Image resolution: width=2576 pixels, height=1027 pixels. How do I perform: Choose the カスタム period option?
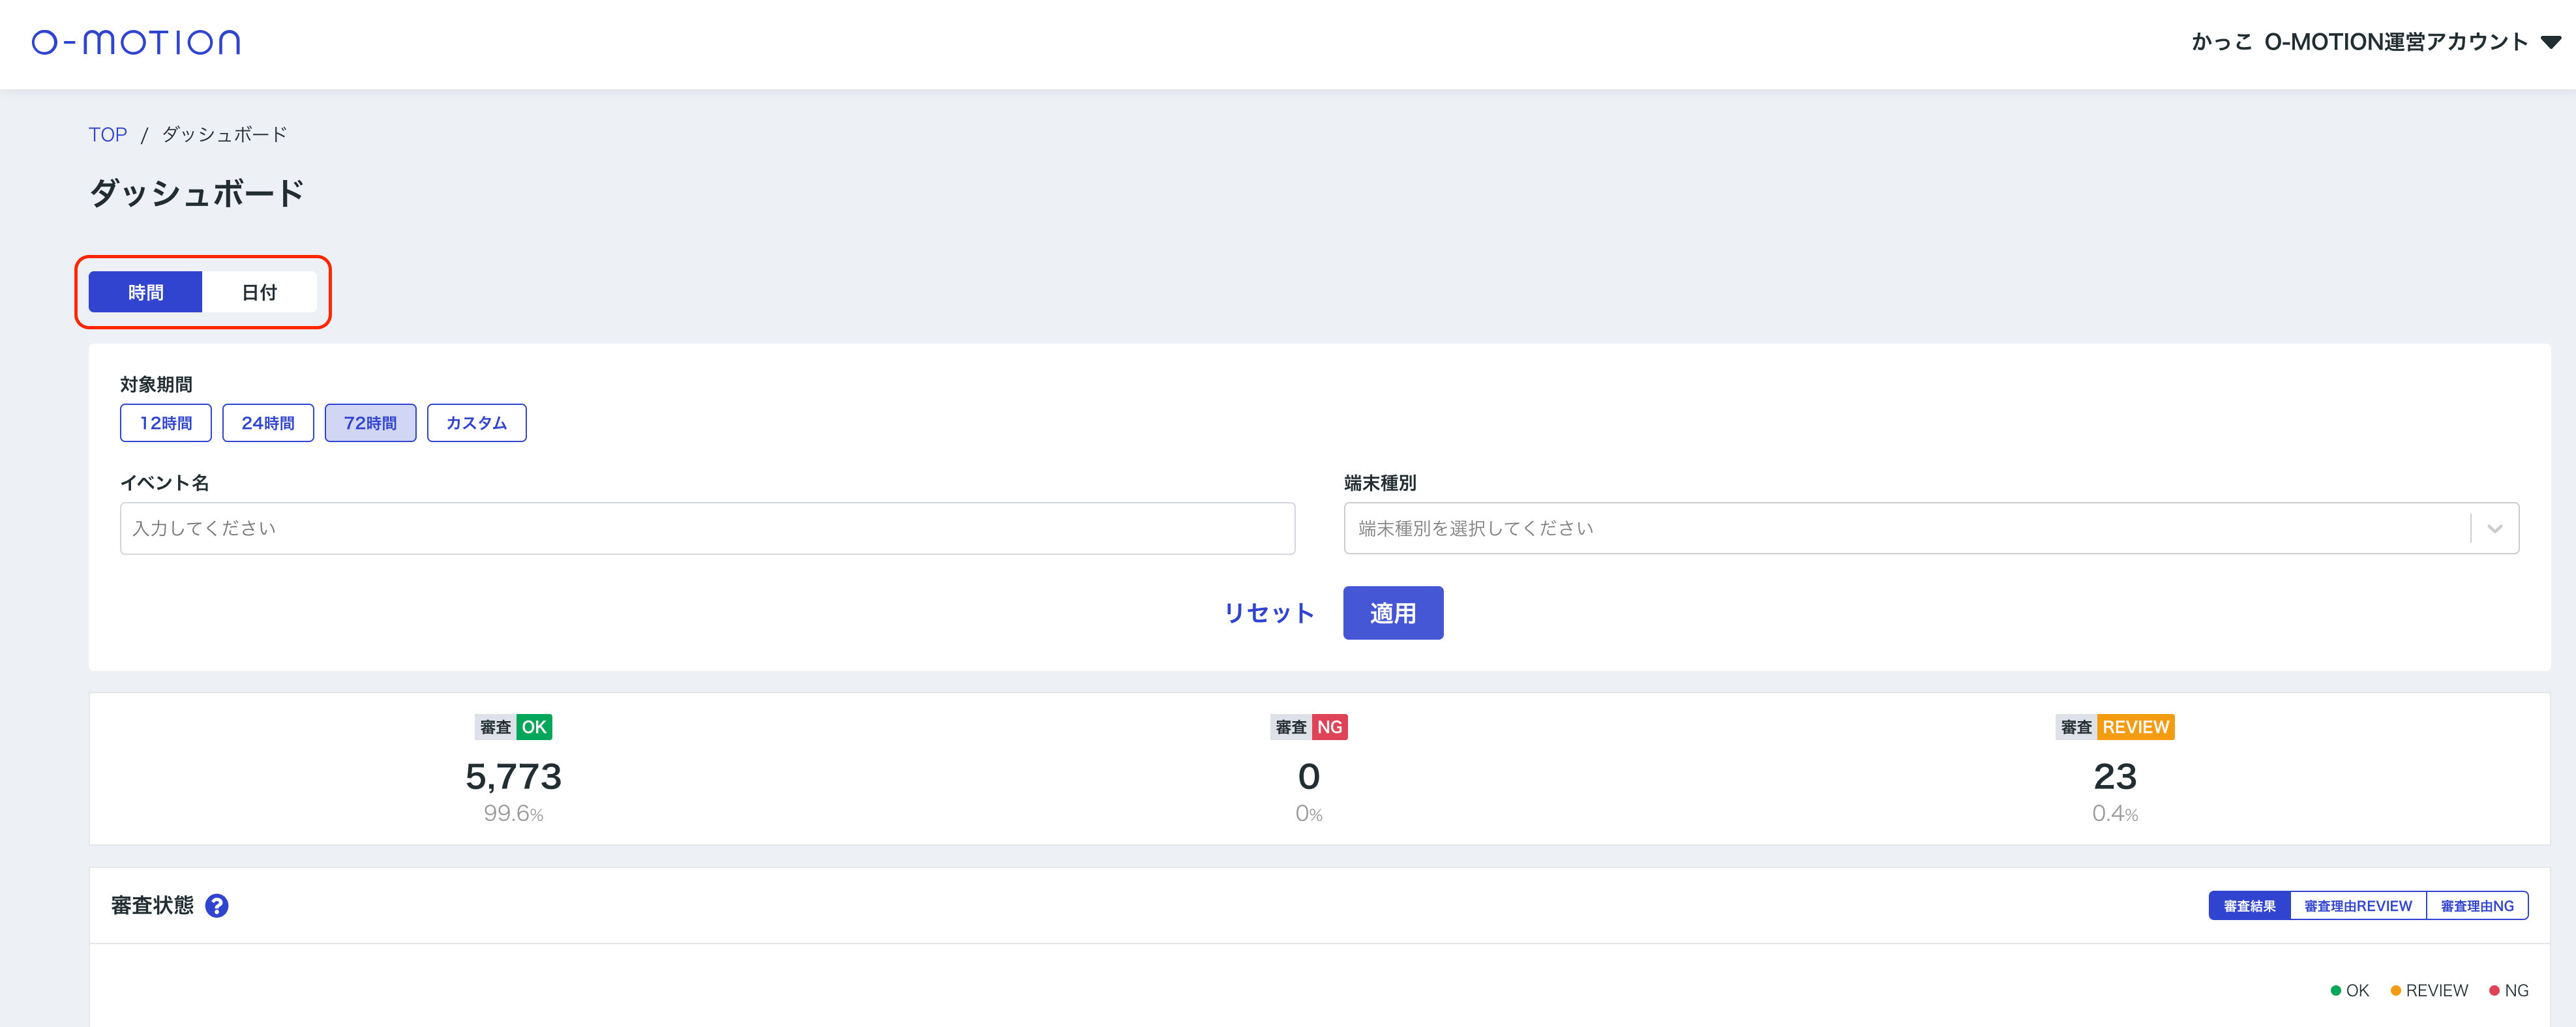point(476,423)
